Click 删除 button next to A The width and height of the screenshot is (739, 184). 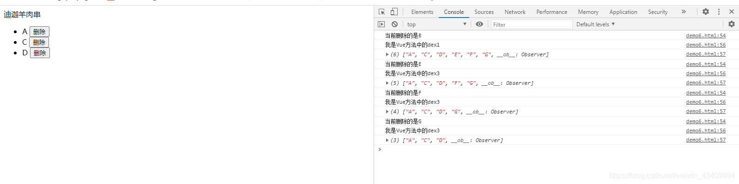point(39,31)
